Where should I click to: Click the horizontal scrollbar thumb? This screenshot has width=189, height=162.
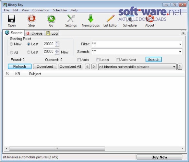click(x=57, y=148)
